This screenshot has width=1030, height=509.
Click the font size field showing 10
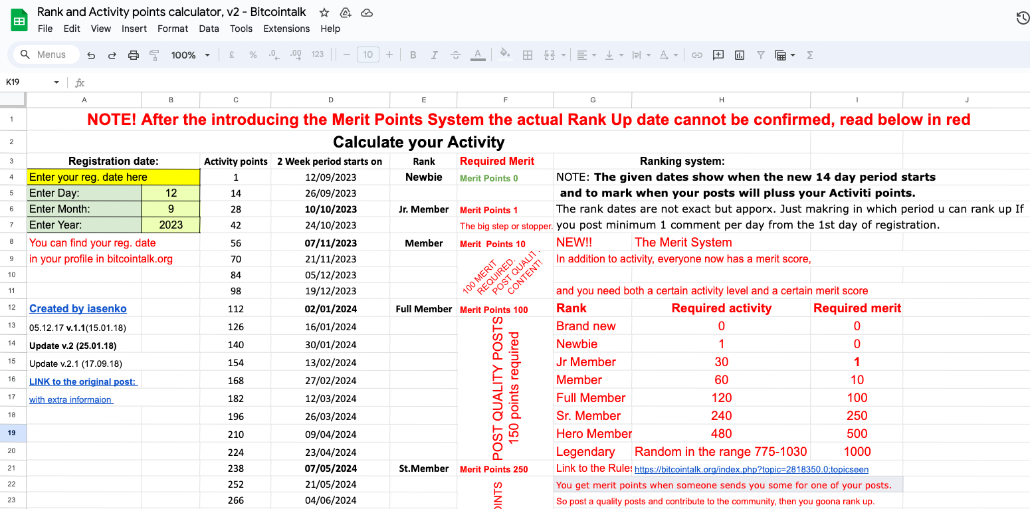point(368,55)
